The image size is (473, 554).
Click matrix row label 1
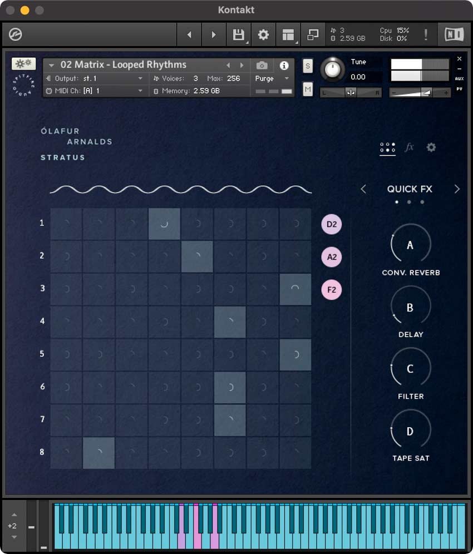[x=42, y=223]
